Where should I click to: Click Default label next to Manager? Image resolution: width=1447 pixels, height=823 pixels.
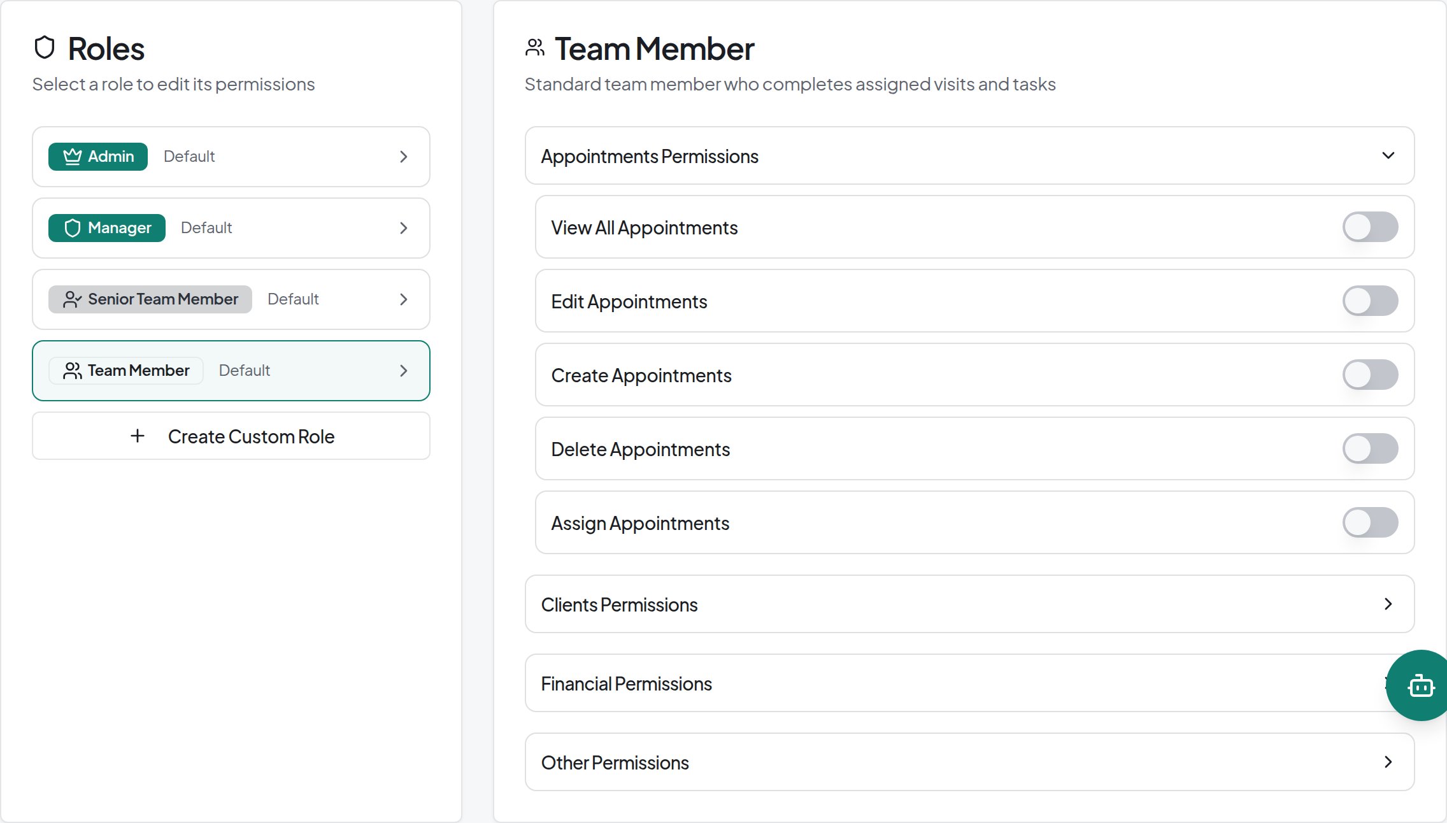click(206, 228)
